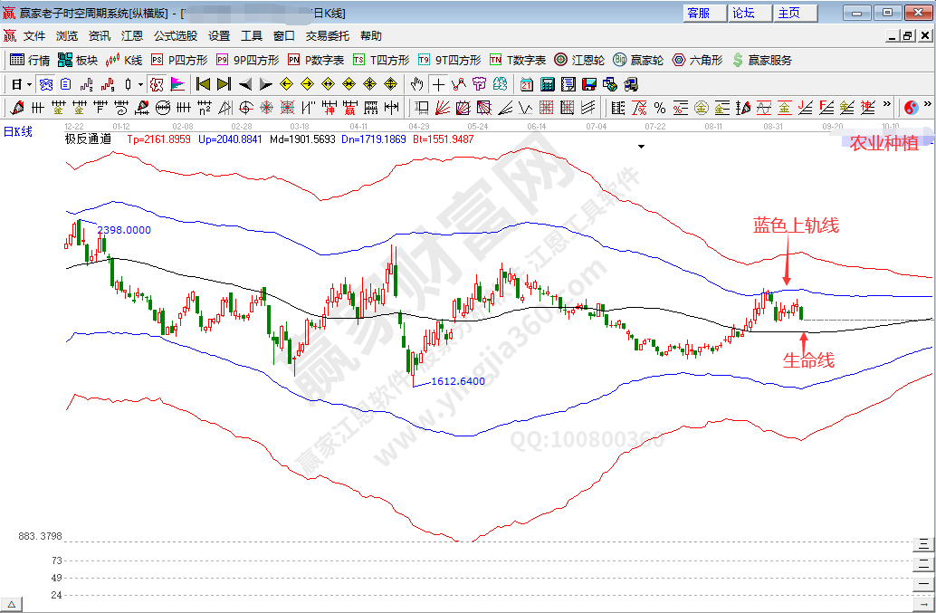This screenshot has height=613, width=936.
Task: Click the yin-yang taiji icon
Action: [x=912, y=108]
